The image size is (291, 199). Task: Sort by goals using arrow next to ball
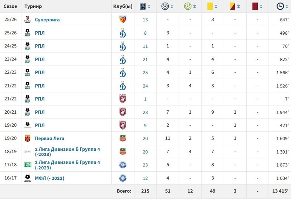click(172, 7)
